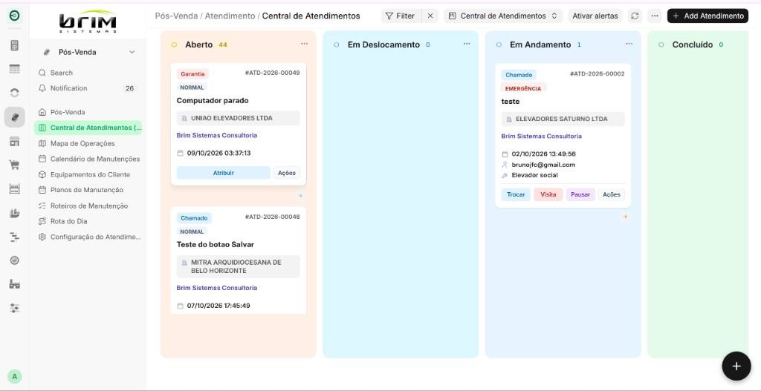The image size is (761, 391).
Task: Click the MITRA ARQUIDIOCESANA DE BELO HORIZONTE field
Action: 239,266
